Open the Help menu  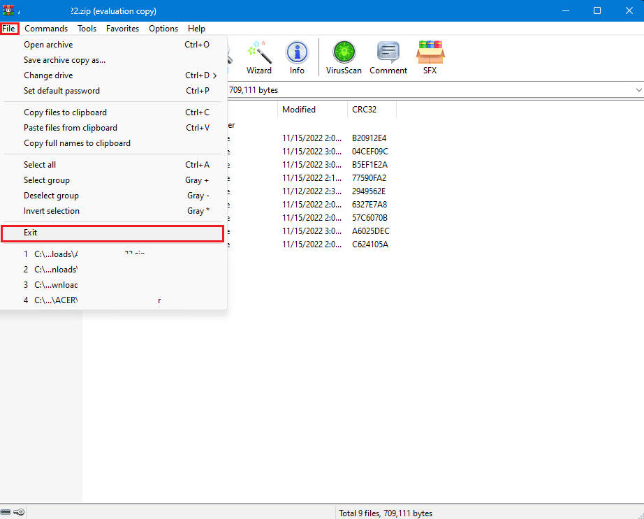[x=196, y=29]
